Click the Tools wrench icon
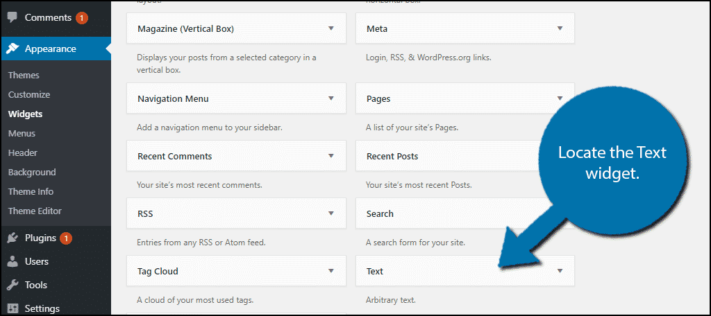The width and height of the screenshot is (711, 316). [12, 285]
